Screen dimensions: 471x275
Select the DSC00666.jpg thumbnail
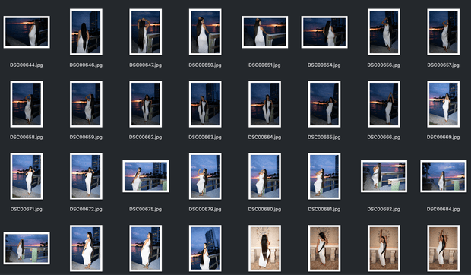(384, 104)
